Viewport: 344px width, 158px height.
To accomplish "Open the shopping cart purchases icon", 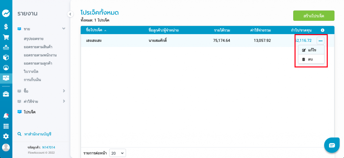I will (6, 37).
